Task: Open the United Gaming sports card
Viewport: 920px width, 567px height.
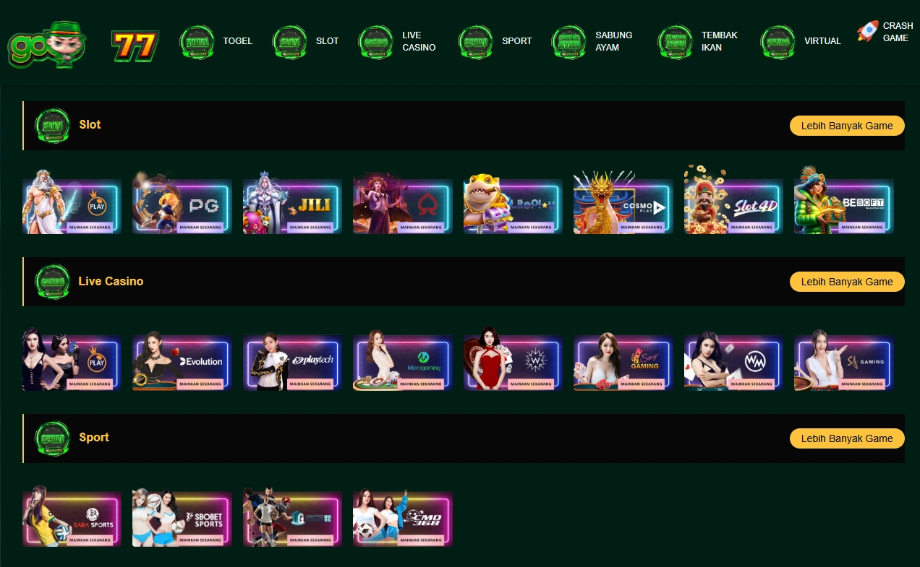Action: tap(293, 516)
